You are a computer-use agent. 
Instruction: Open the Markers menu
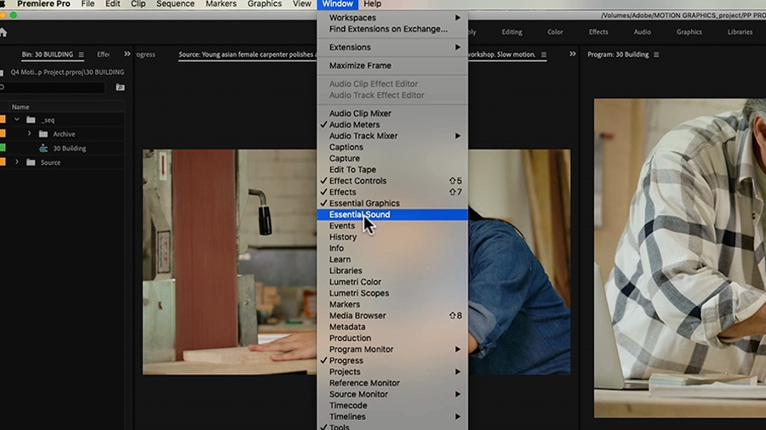point(220,4)
